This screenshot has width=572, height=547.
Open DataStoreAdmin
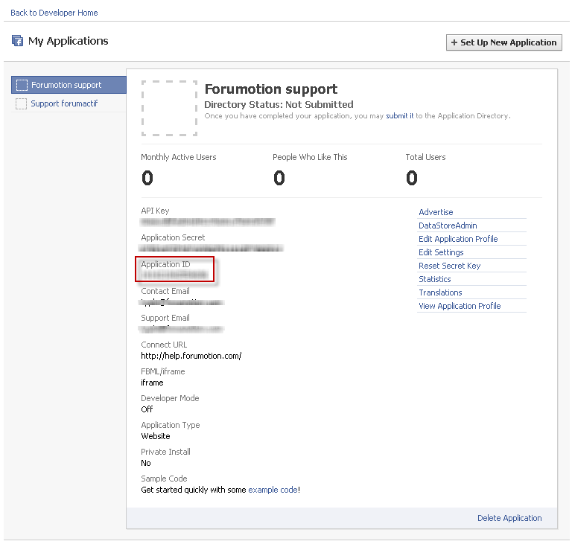tap(448, 225)
